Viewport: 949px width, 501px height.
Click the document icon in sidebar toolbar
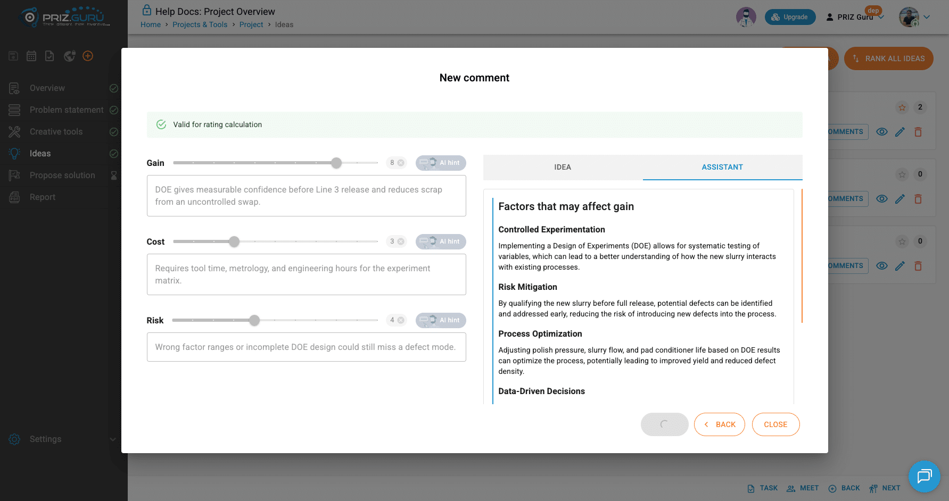[49, 56]
